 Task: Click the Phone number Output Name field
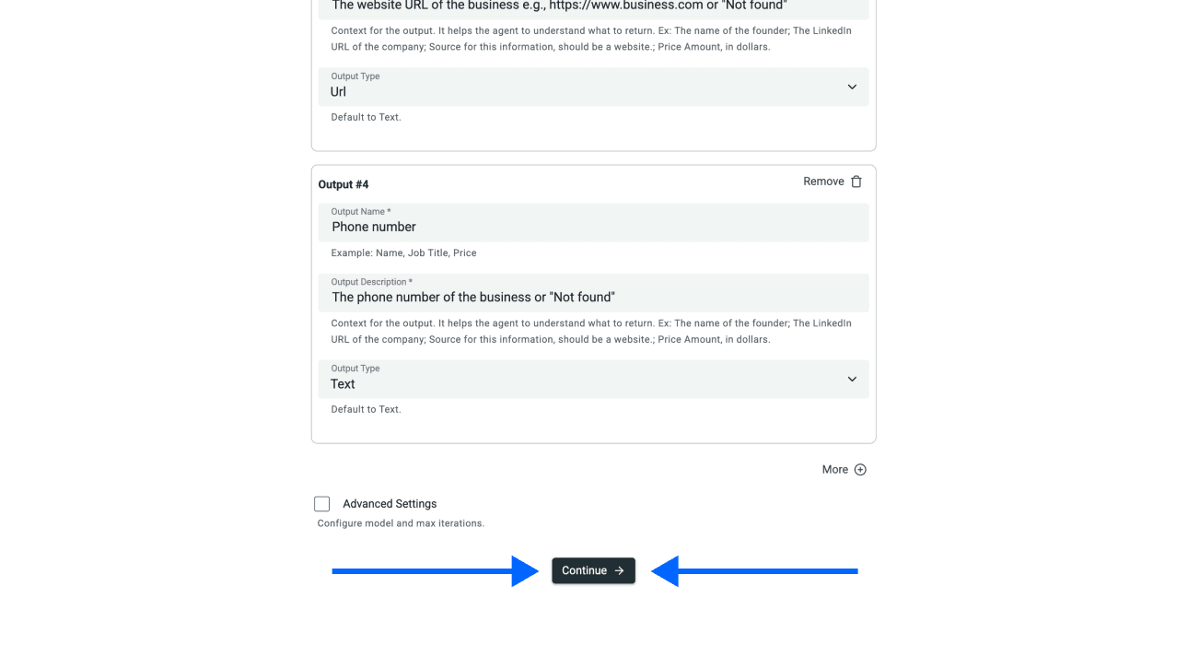point(593,222)
